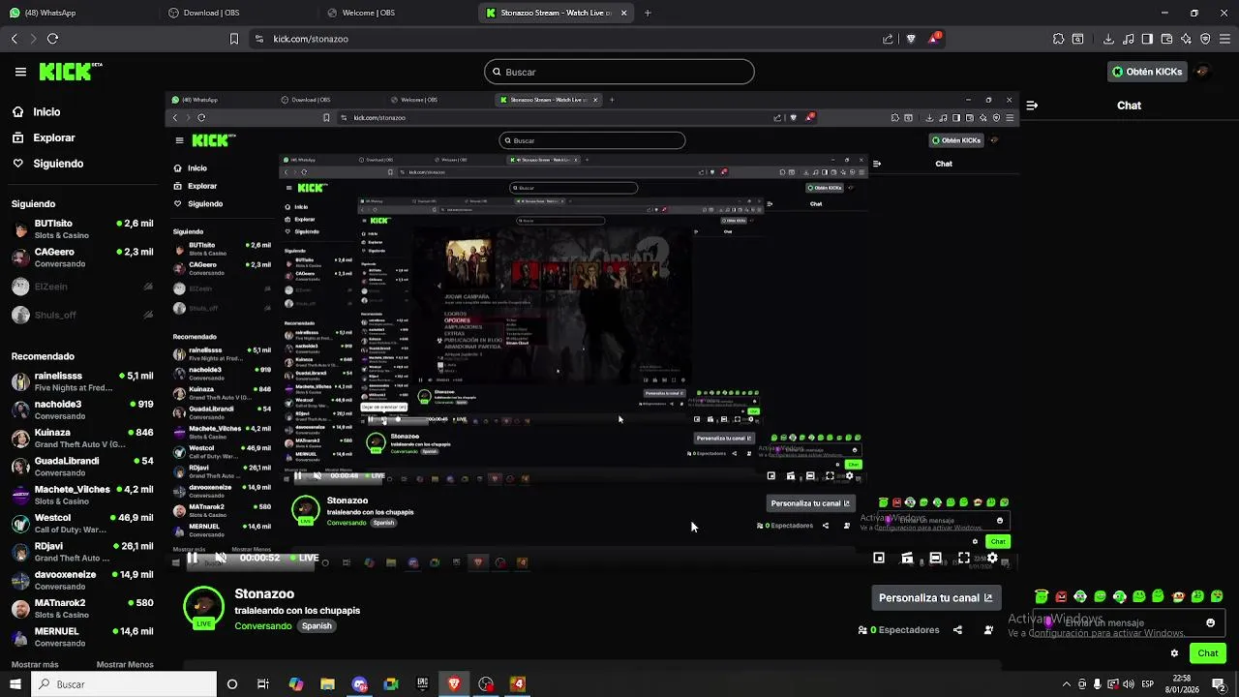The image size is (1239, 697).
Task: Open nachoide3 recommended channel
Action: pos(82,409)
